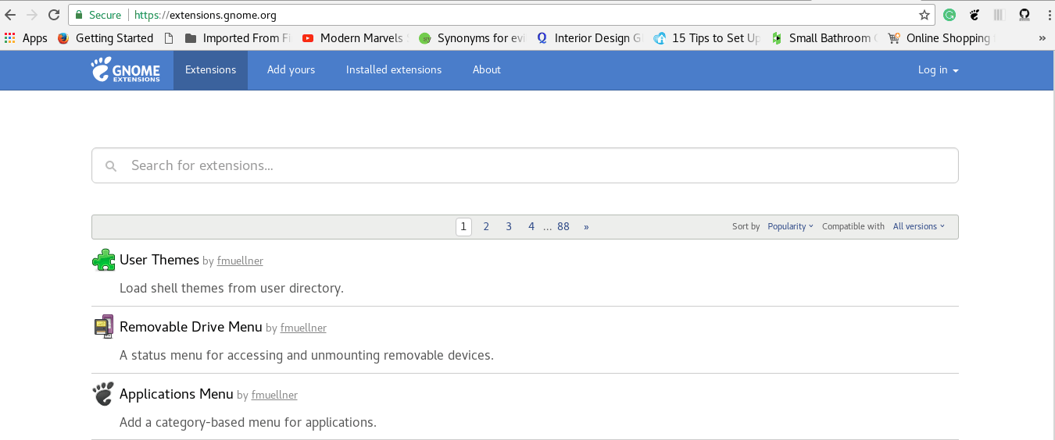Click the browser forward arrow
The image size is (1055, 440).
coord(32,15)
